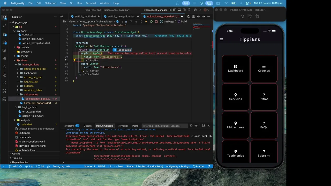Screen dimensions: 331x186
Task: Click the simulator Home button icon
Action: coord(243,16)
